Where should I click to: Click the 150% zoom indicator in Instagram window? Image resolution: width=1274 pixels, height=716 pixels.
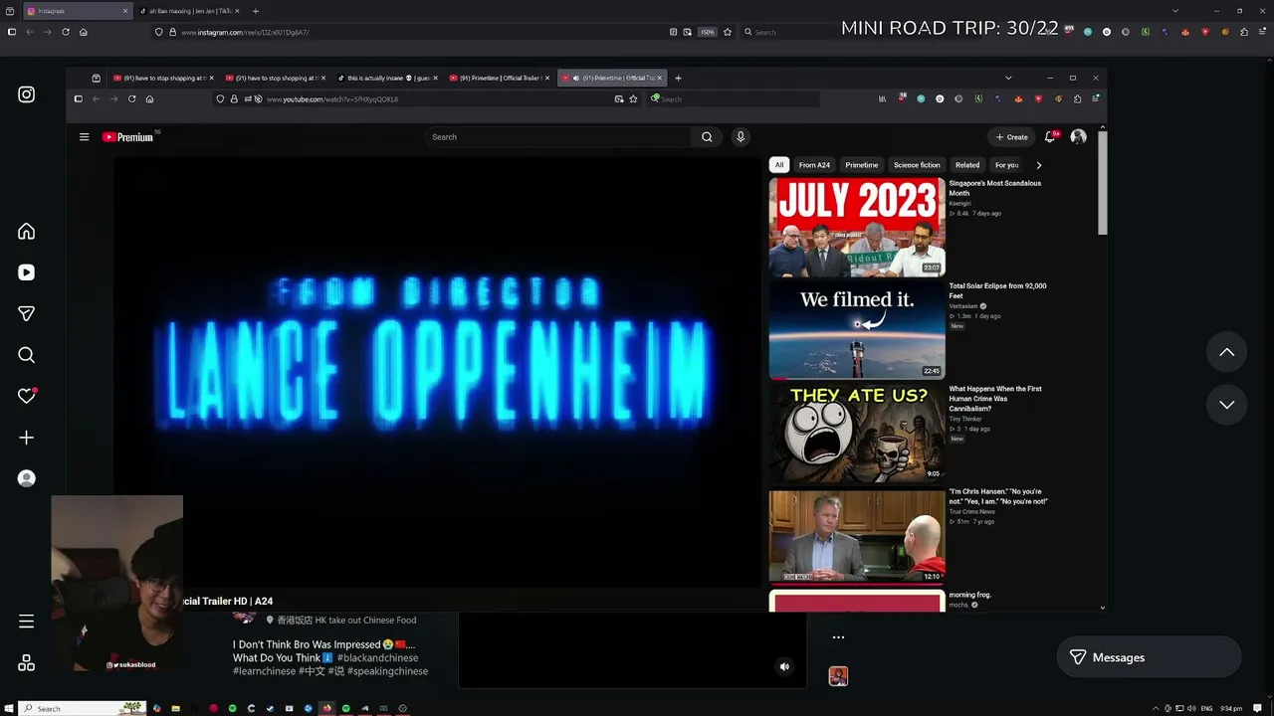pyautogui.click(x=708, y=32)
